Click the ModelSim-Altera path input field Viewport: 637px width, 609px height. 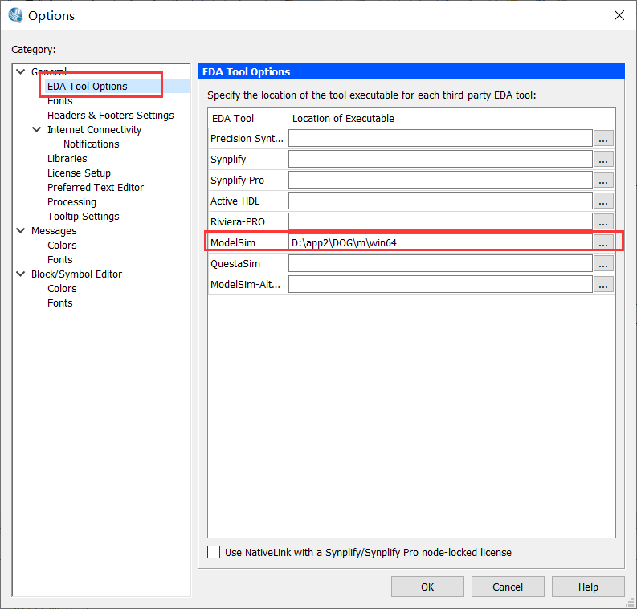click(440, 284)
